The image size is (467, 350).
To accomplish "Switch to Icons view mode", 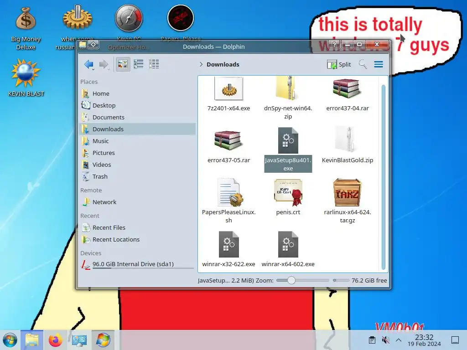I will pos(123,64).
